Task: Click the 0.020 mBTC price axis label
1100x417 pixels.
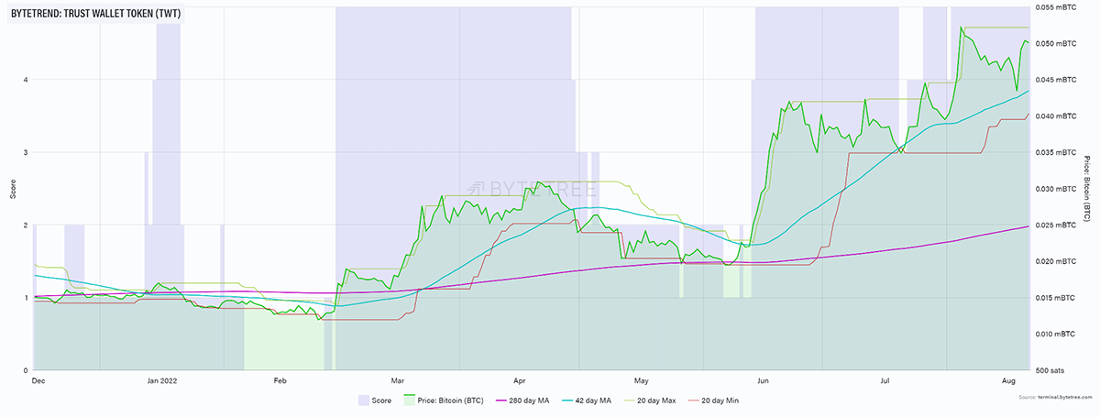Action: (x=1054, y=261)
